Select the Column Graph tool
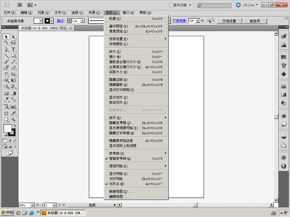Viewport: 290px width, 217px height. 13,106
